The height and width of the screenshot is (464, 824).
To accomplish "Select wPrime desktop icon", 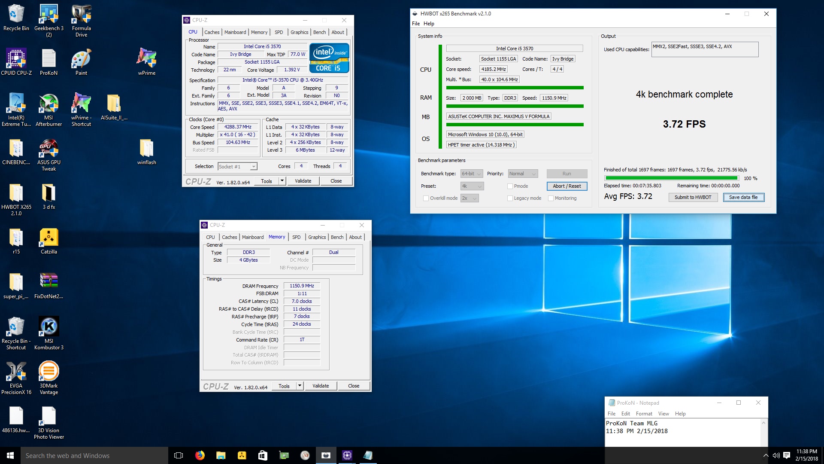I will [x=147, y=62].
